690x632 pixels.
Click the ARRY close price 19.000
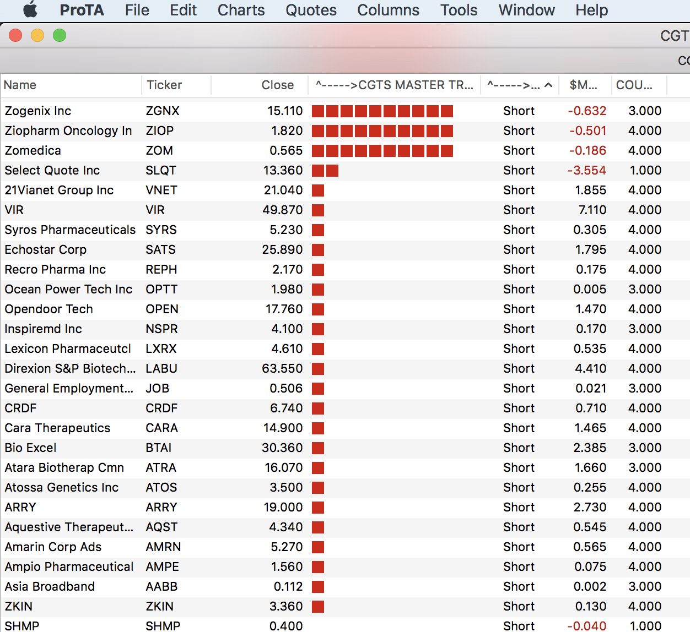click(283, 507)
